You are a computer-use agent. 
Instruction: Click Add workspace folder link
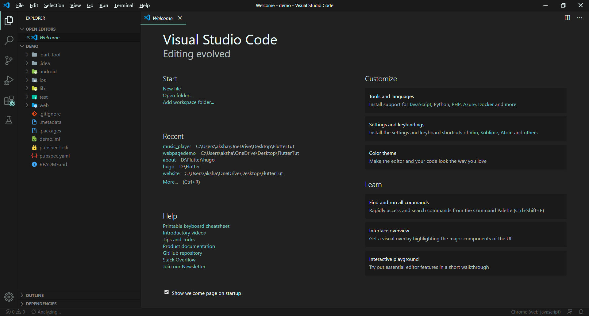coord(188,102)
